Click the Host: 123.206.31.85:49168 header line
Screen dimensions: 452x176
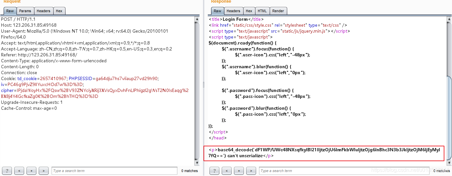tap(29, 25)
